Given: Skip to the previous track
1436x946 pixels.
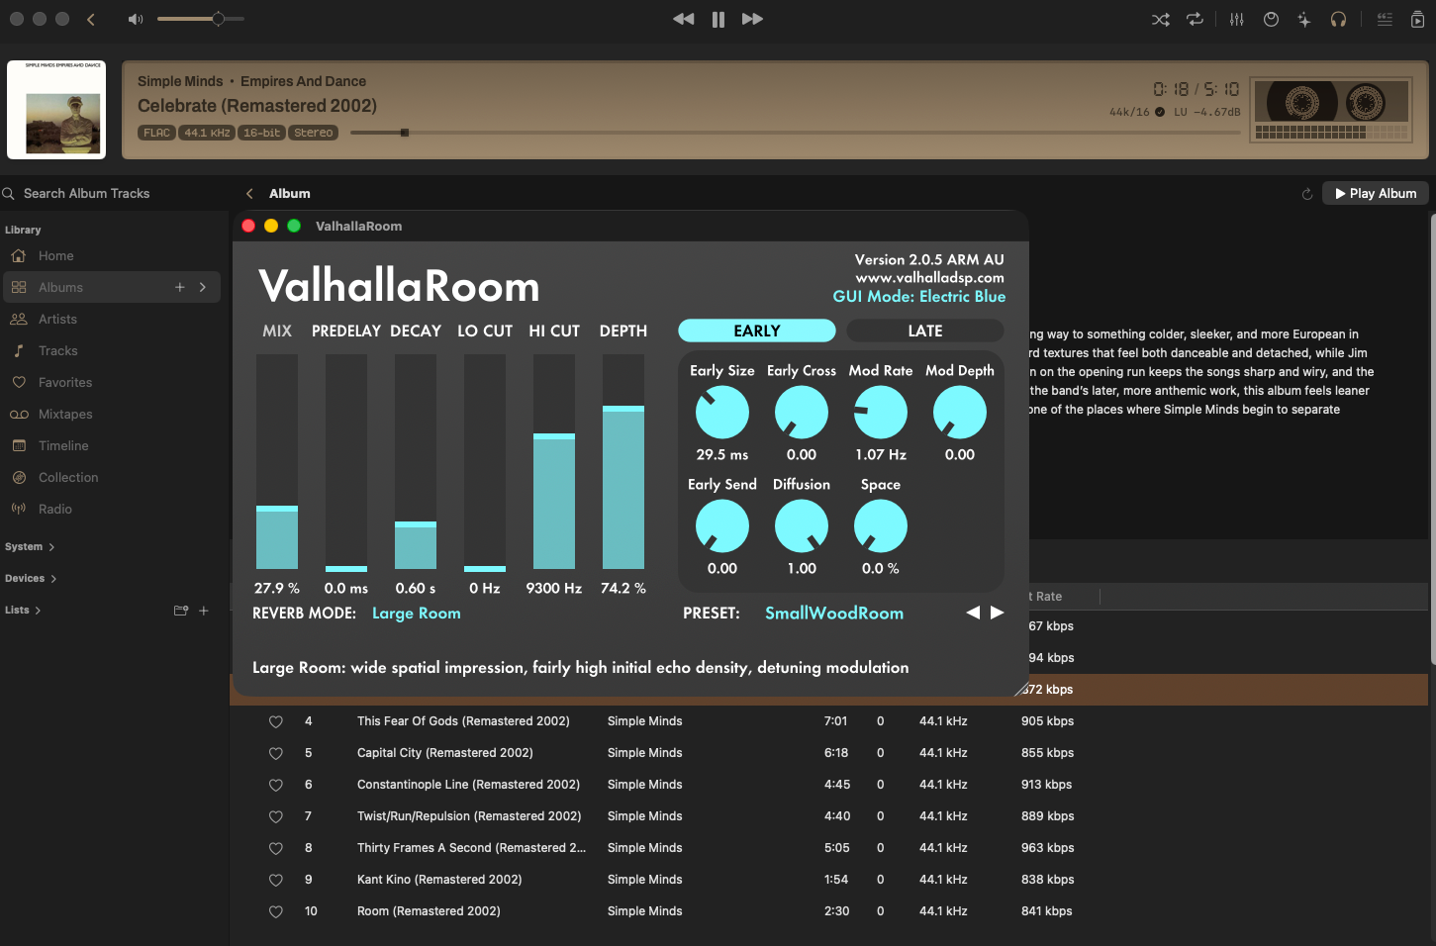Looking at the screenshot, I should pos(684,19).
